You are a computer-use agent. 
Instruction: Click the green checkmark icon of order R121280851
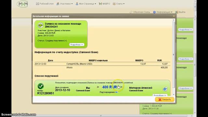pyautogui.click(x=41, y=86)
